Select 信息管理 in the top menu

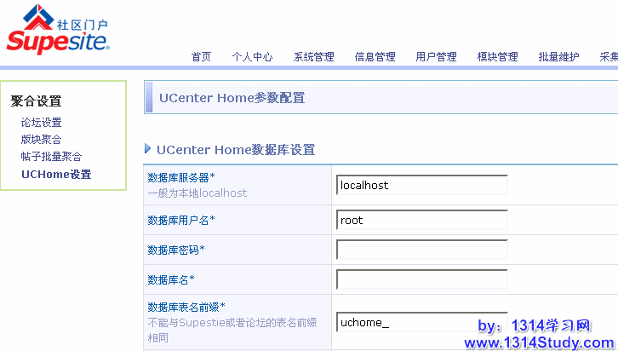[x=375, y=57]
